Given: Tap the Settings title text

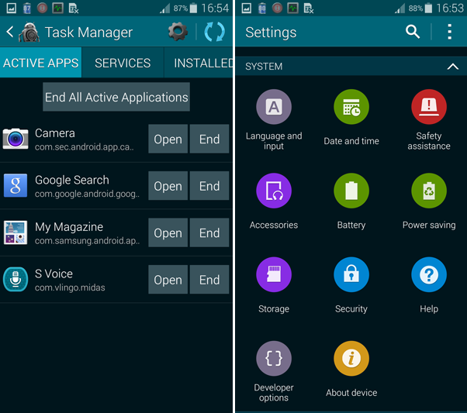Looking at the screenshot, I should pyautogui.click(x=271, y=32).
